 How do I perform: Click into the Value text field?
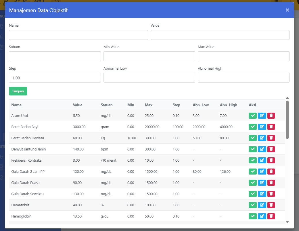click(x=220, y=35)
